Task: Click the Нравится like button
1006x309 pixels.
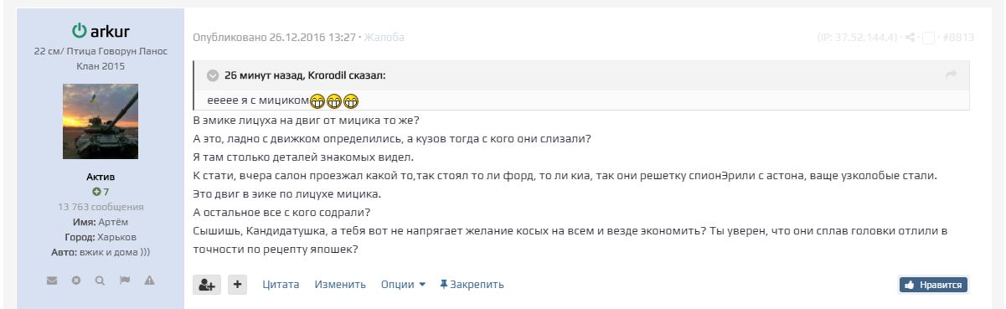Action: [934, 285]
